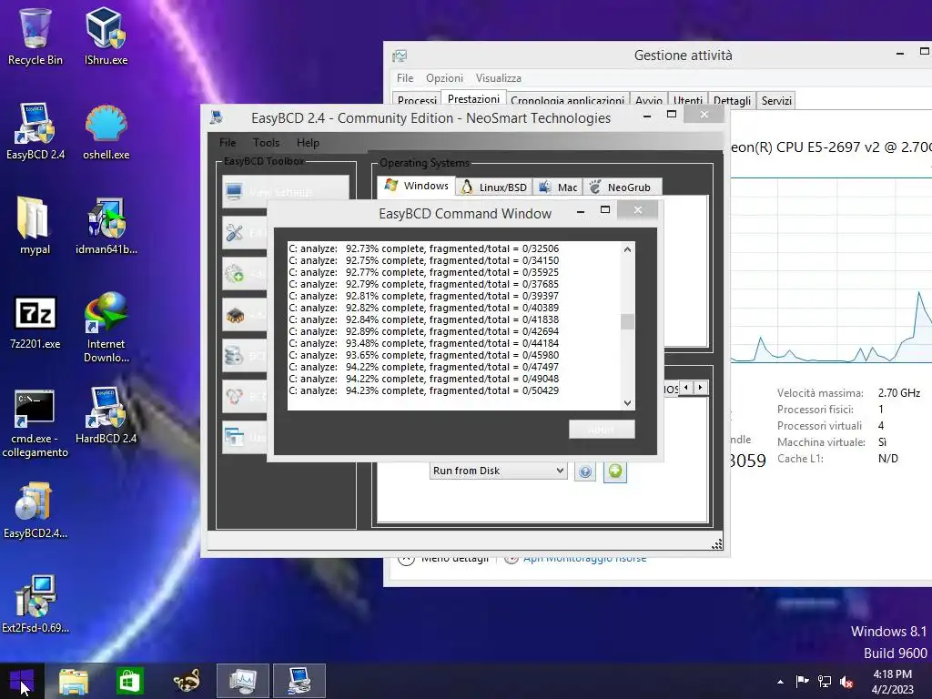Click the muted volume icon in the system tray
This screenshot has width=932, height=699.
coord(846,682)
